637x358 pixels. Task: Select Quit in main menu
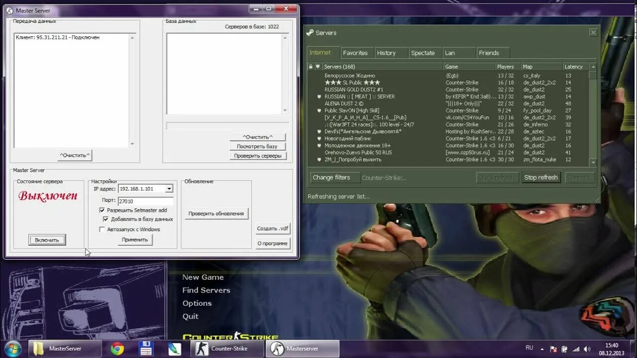[x=190, y=316]
